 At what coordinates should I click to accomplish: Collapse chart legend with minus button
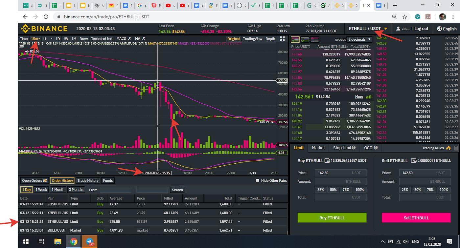click(21, 46)
